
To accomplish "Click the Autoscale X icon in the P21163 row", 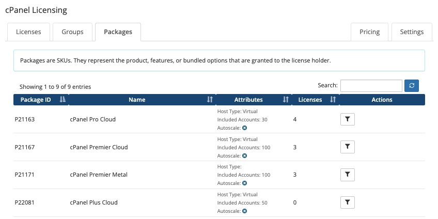I will click(244, 128).
